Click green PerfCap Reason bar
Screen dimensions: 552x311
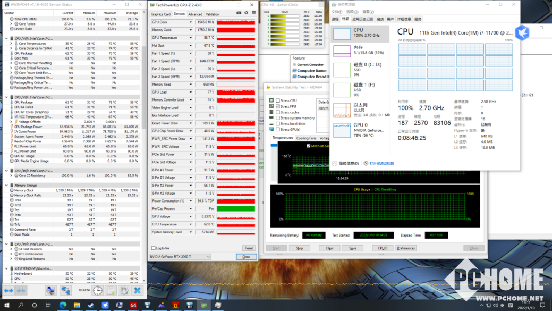pyautogui.click(x=236, y=209)
